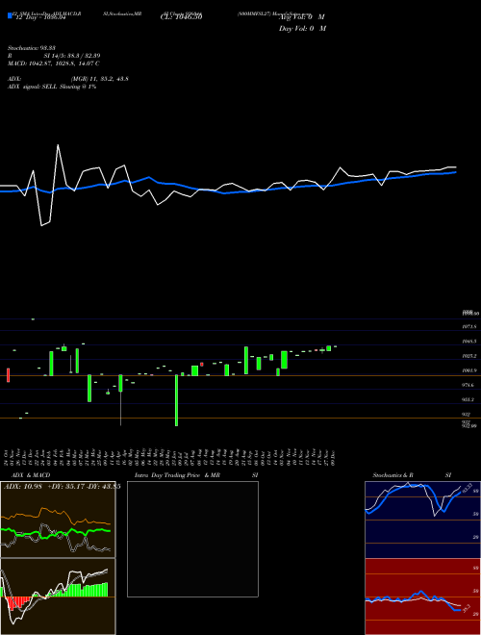This screenshot has width=481, height=635.
Task: Click the end of the blue 12-day SMA line
Action: tap(455, 172)
